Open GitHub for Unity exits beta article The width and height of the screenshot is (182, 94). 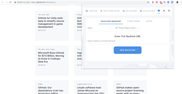point(51,22)
